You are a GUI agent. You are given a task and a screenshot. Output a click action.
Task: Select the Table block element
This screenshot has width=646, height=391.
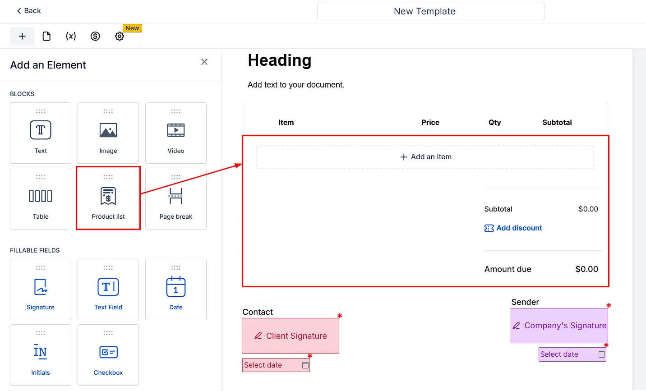coord(41,198)
